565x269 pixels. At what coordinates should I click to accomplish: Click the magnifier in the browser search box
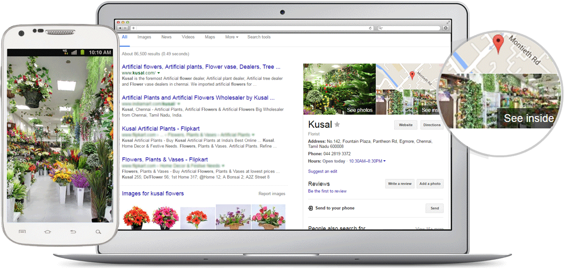click(380, 28)
